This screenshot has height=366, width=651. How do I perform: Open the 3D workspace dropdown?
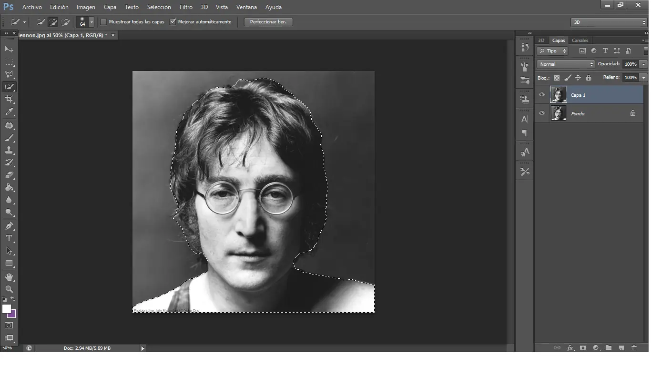pyautogui.click(x=609, y=22)
